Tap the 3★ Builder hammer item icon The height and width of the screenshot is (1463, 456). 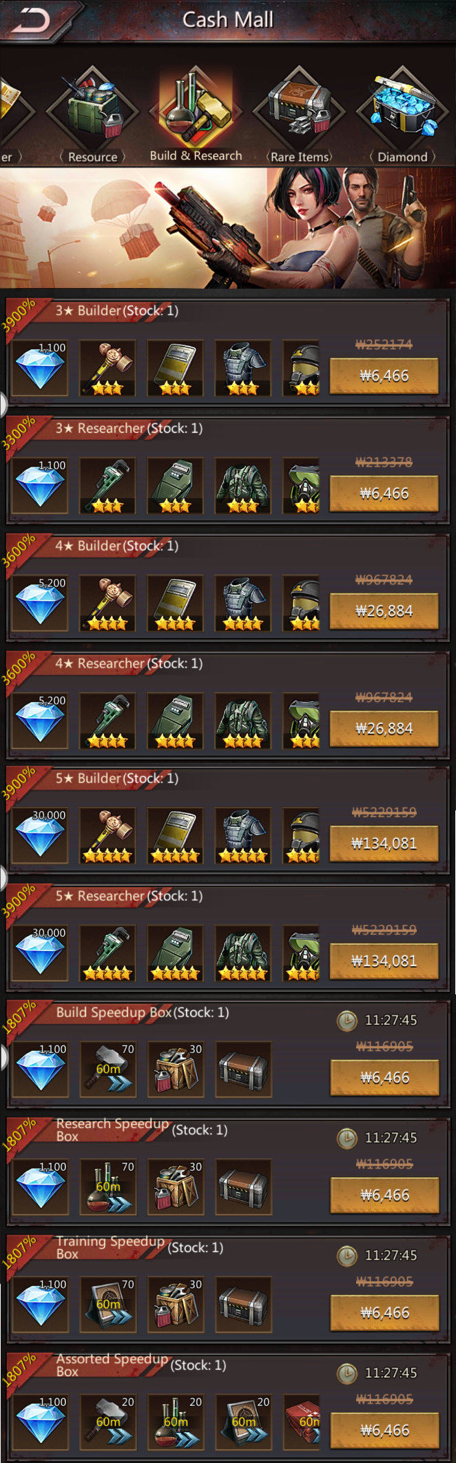click(107, 368)
